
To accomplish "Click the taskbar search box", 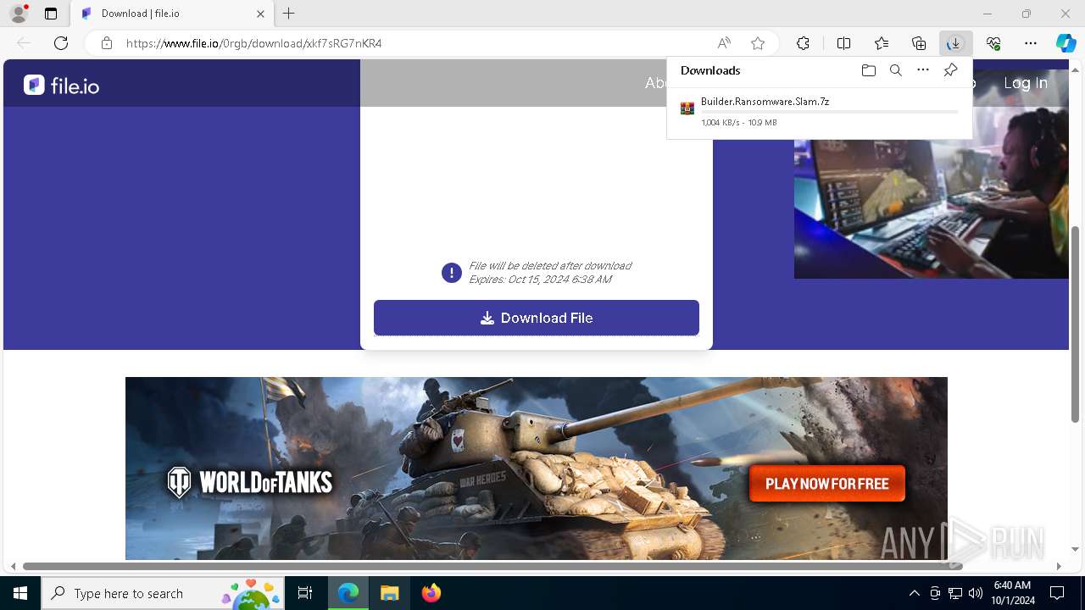I will [163, 593].
